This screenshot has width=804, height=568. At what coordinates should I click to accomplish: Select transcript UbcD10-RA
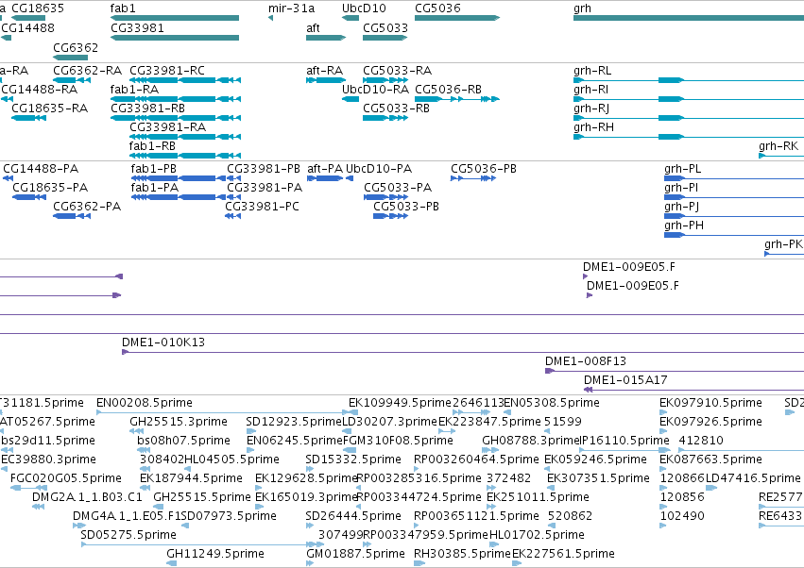(x=351, y=99)
